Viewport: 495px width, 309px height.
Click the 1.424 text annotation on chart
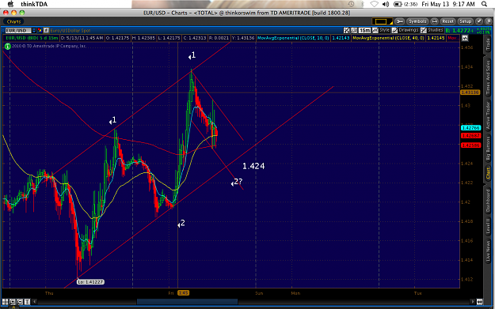coord(253,166)
